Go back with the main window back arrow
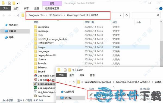This screenshot has width=163, height=103. (4, 15)
